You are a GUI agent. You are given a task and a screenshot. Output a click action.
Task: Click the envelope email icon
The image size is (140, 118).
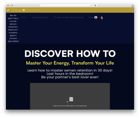tap(24, 10)
